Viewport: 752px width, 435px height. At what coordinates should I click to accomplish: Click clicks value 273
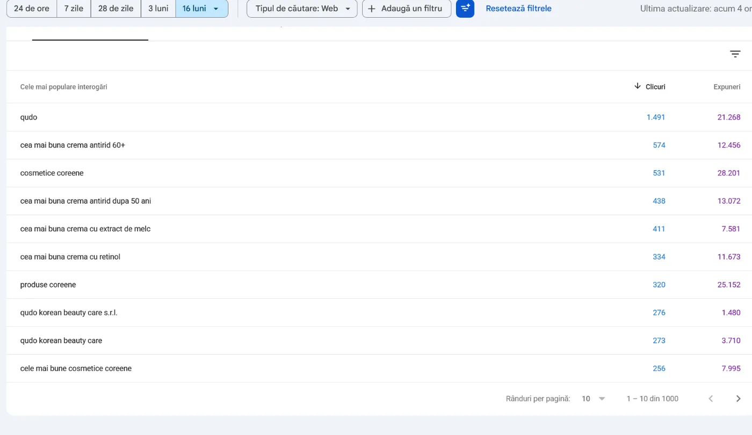point(659,340)
